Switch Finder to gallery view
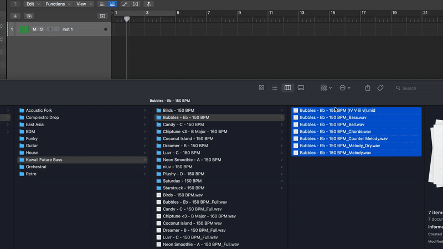Screen dimensions: 443x249 (301, 88)
